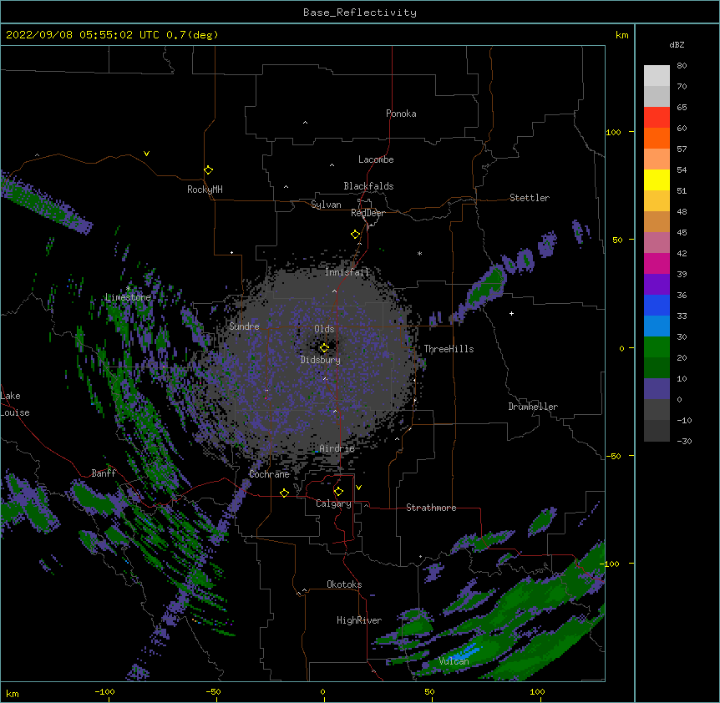720x703 pixels.
Task: Click the Ponoka city label
Action: coord(401,114)
